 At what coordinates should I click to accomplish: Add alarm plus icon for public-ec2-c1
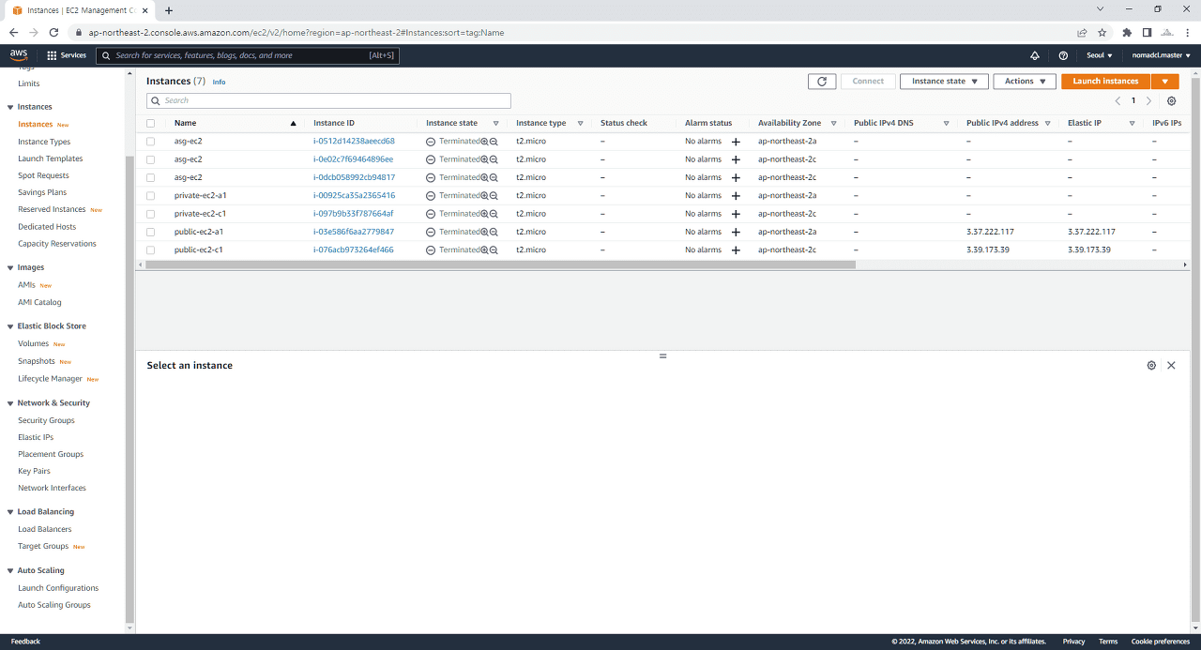pos(736,250)
